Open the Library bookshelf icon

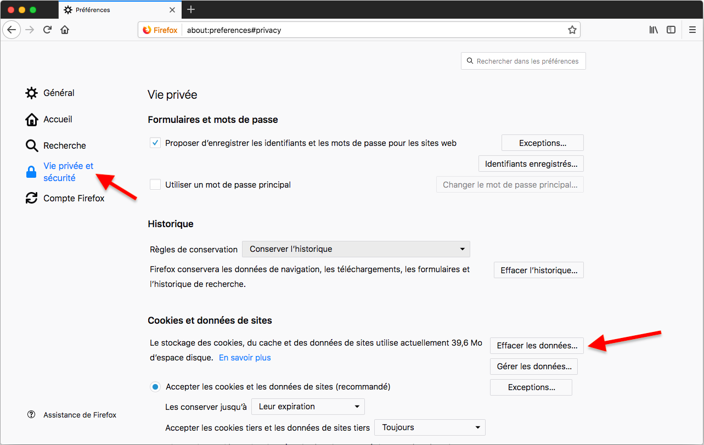coord(654,30)
